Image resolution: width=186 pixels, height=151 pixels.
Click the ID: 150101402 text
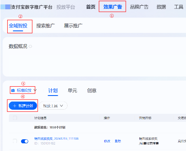[45, 143]
